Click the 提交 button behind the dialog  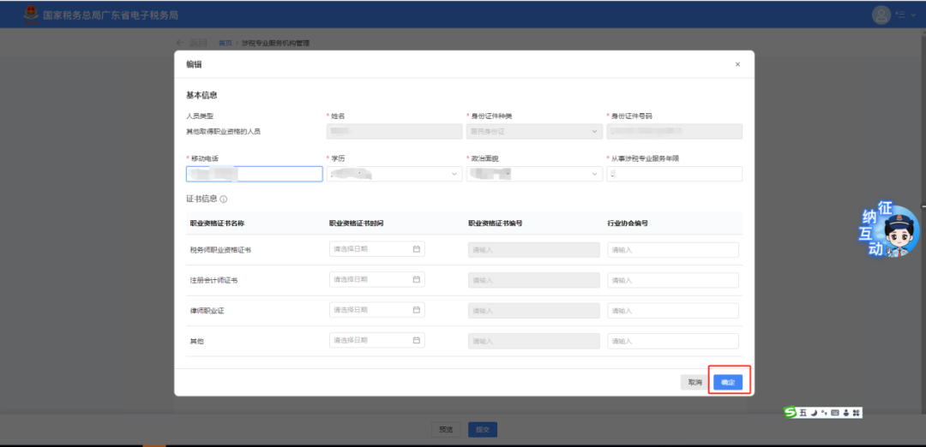pos(483,429)
